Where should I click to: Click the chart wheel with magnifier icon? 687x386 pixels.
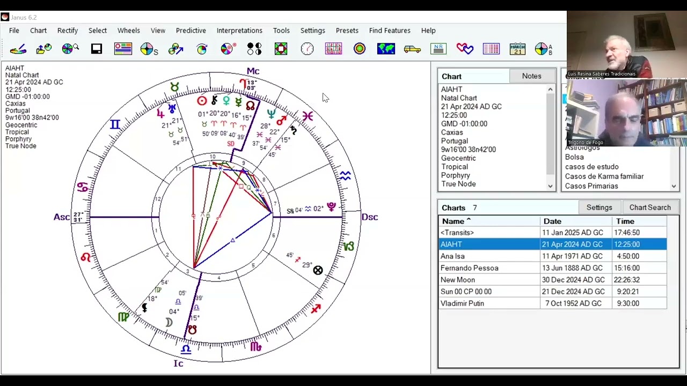pos(70,49)
